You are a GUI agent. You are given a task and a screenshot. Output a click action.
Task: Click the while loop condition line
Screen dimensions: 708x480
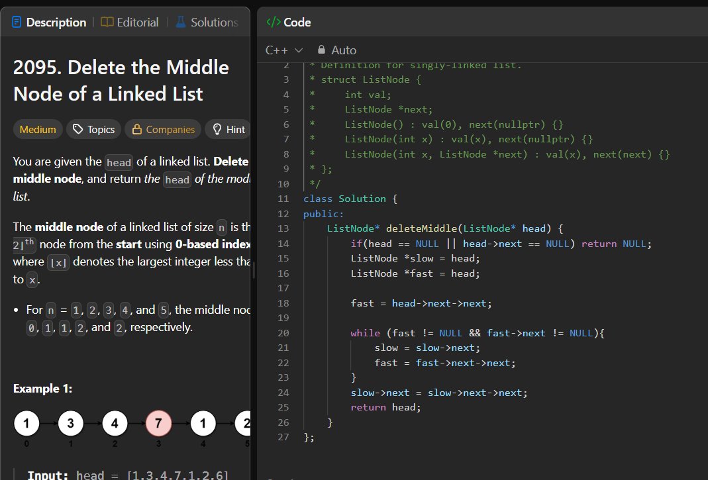point(478,333)
